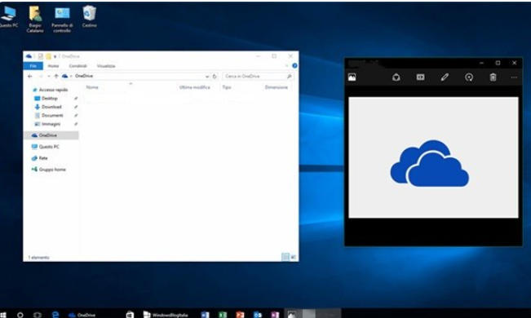
Task: Open the Photos more options ellipsis
Action: click(x=514, y=77)
